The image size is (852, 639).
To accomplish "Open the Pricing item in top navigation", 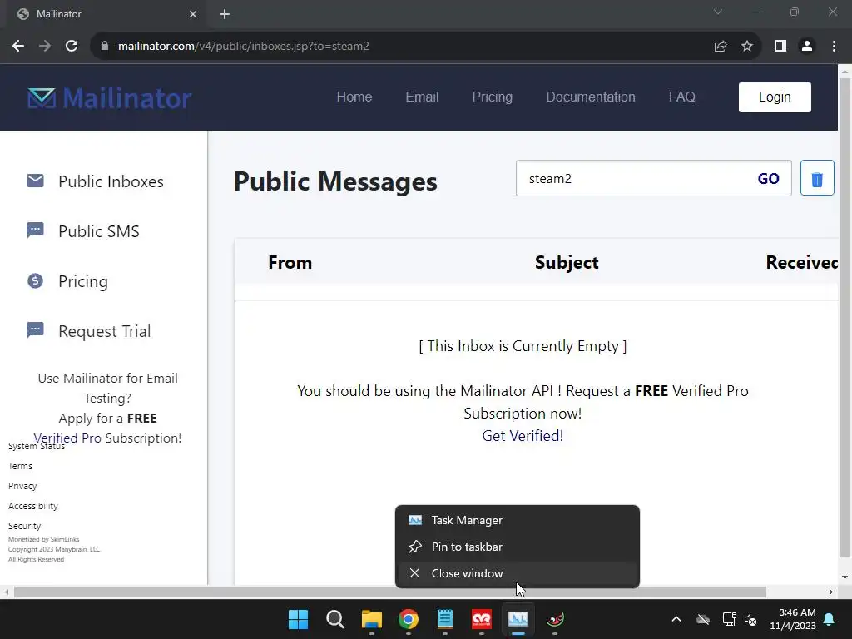I will click(x=492, y=97).
